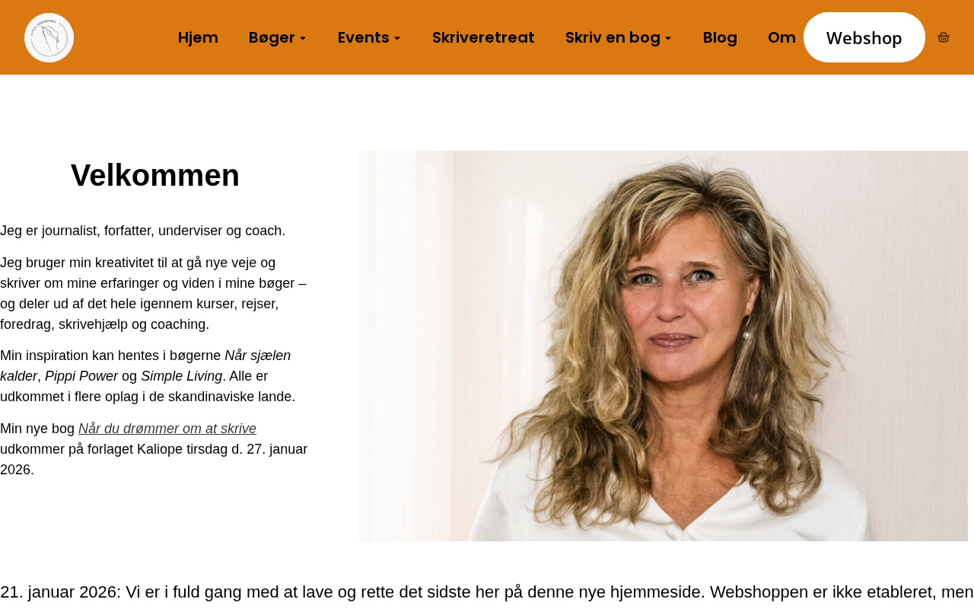Open the Blog page
The image size is (974, 609).
pos(720,37)
